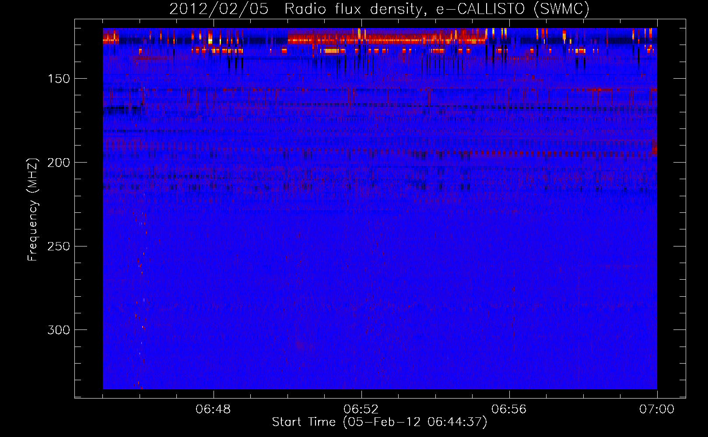
Task: Click the 07:00 time tick label
Action: click(657, 409)
